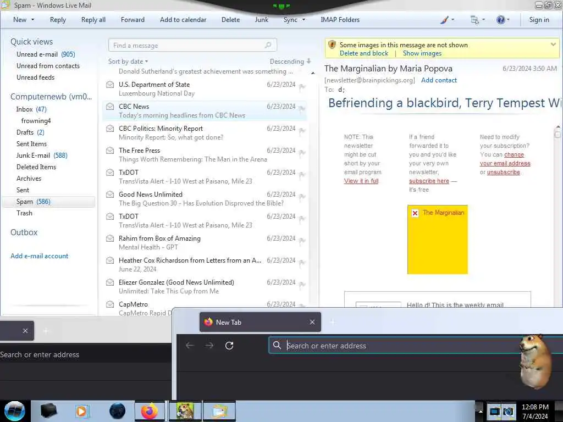Image resolution: width=563 pixels, height=422 pixels.
Task: Open the menus icon in Live Mail toolbar
Action: click(474, 20)
